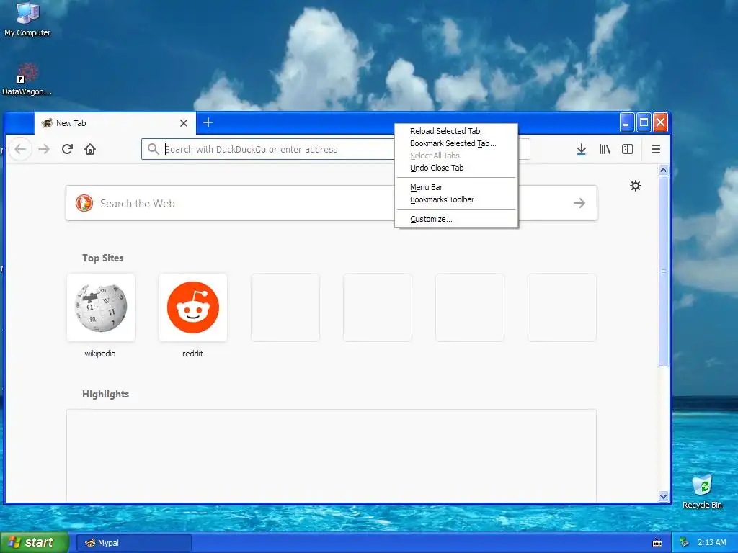Click the network tray icon beside the clock
Image resolution: width=738 pixels, height=553 pixels.
click(685, 543)
